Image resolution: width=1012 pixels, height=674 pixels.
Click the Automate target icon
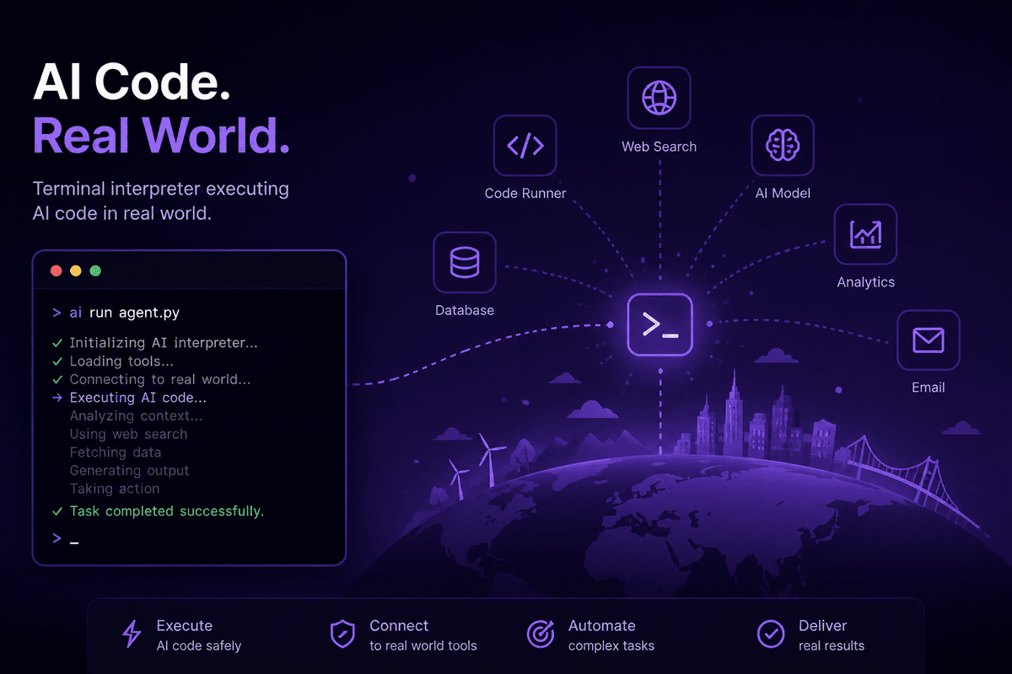(x=540, y=634)
